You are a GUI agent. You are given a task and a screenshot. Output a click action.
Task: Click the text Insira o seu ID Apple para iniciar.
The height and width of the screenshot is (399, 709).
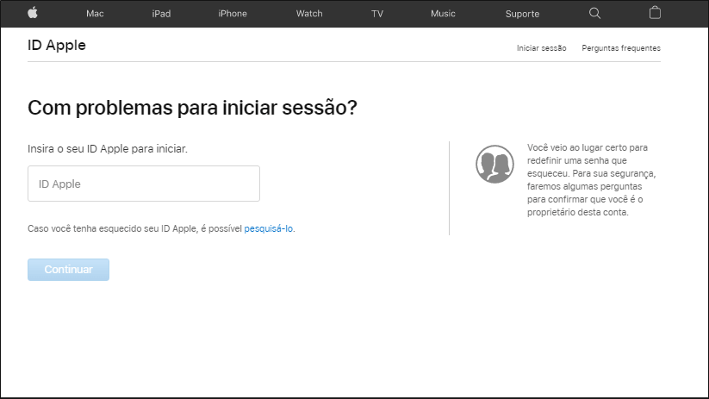point(108,149)
